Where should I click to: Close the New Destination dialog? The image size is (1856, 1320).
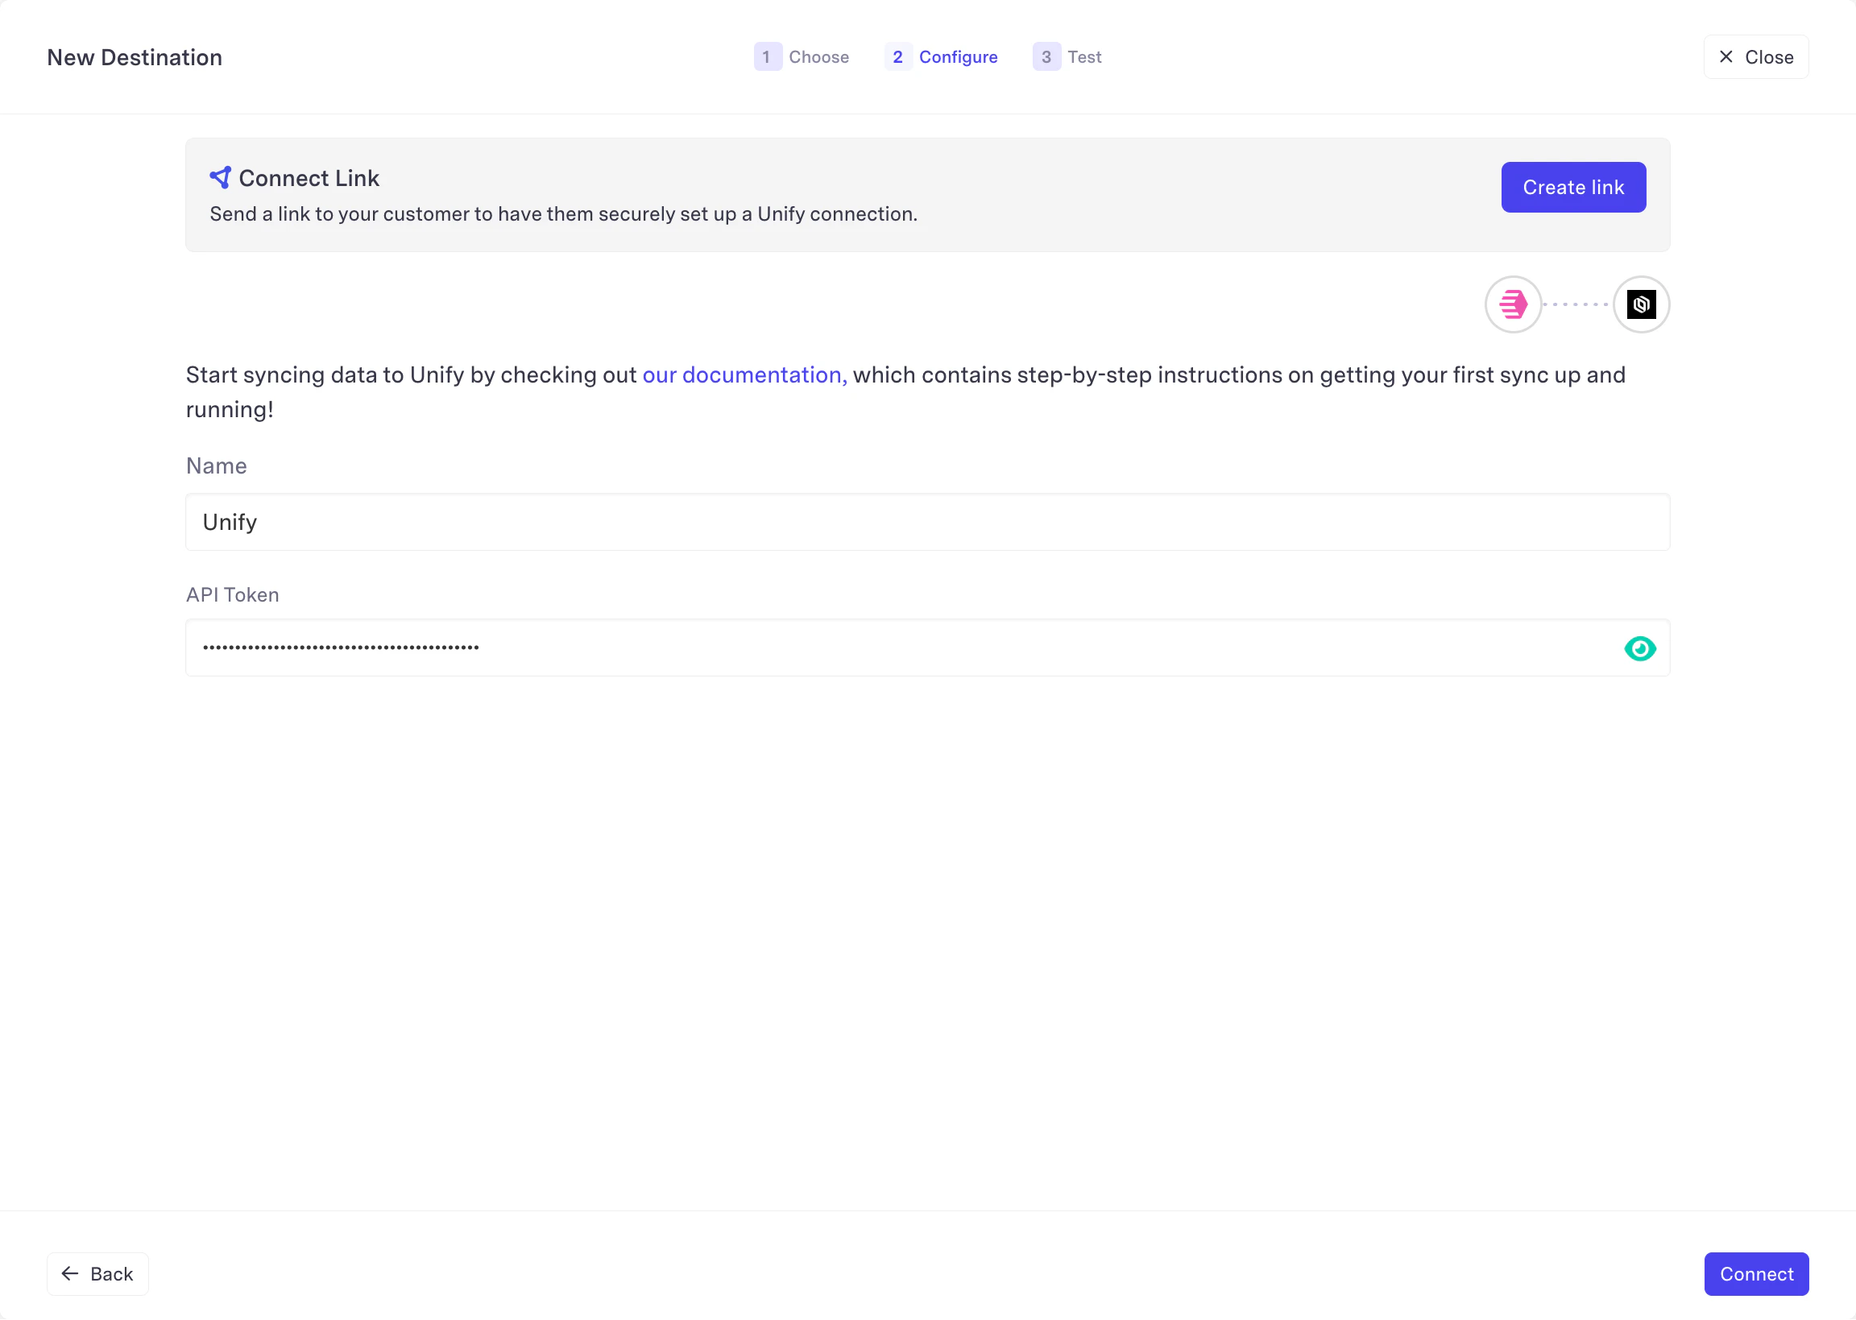[1755, 57]
